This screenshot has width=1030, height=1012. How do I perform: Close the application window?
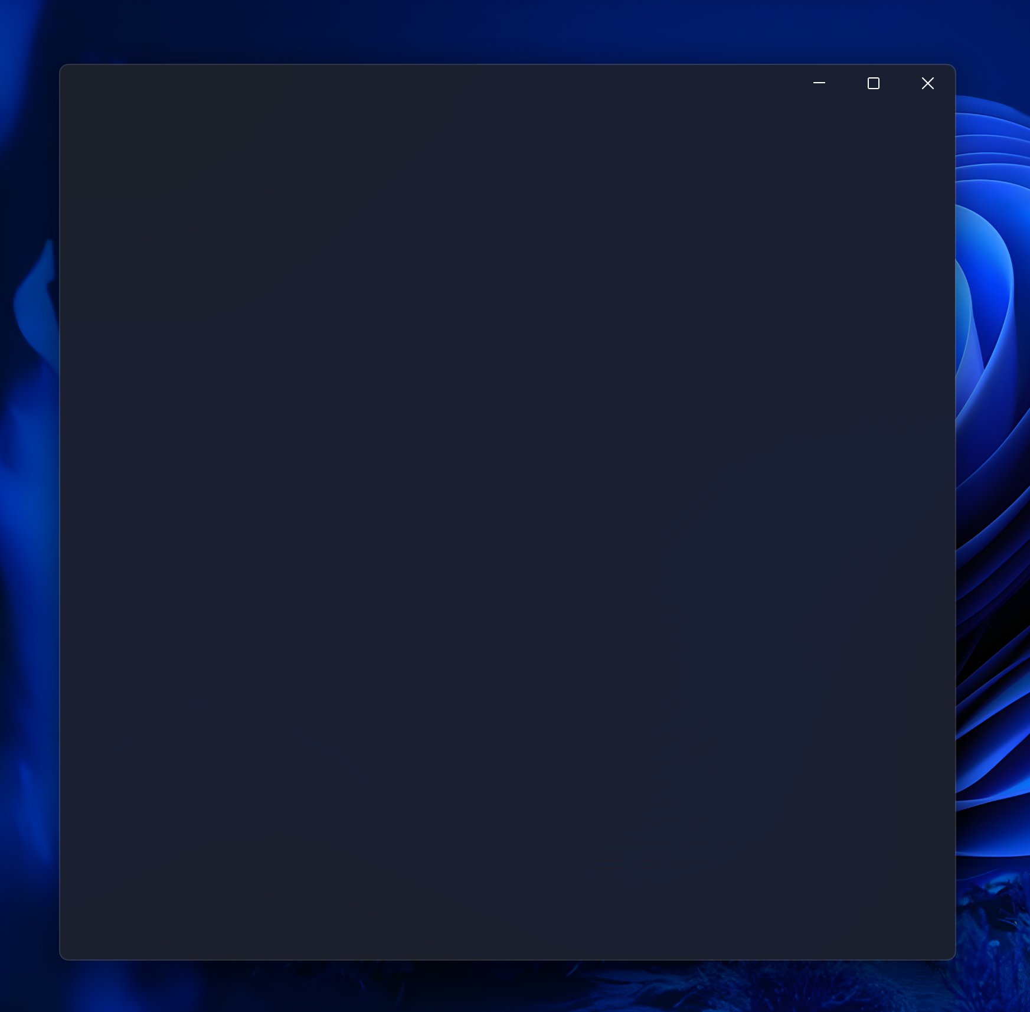927,83
